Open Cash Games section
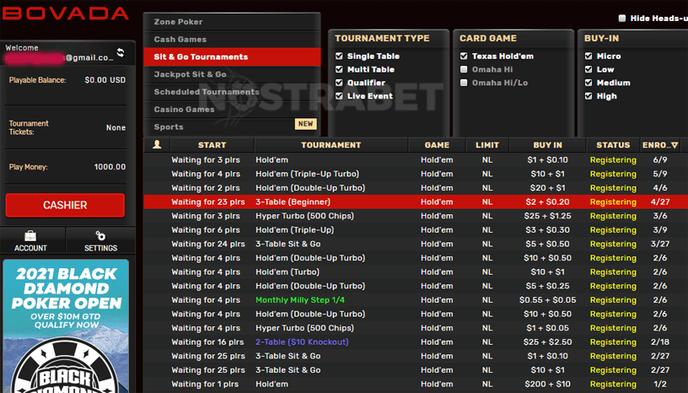The image size is (688, 393). (x=232, y=39)
